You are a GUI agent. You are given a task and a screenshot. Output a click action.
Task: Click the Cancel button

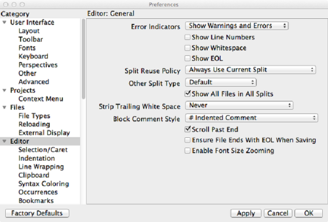click(x=278, y=214)
